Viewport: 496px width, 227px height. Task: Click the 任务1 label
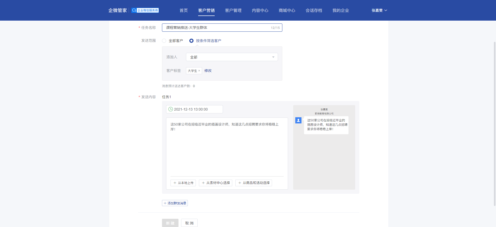(166, 97)
